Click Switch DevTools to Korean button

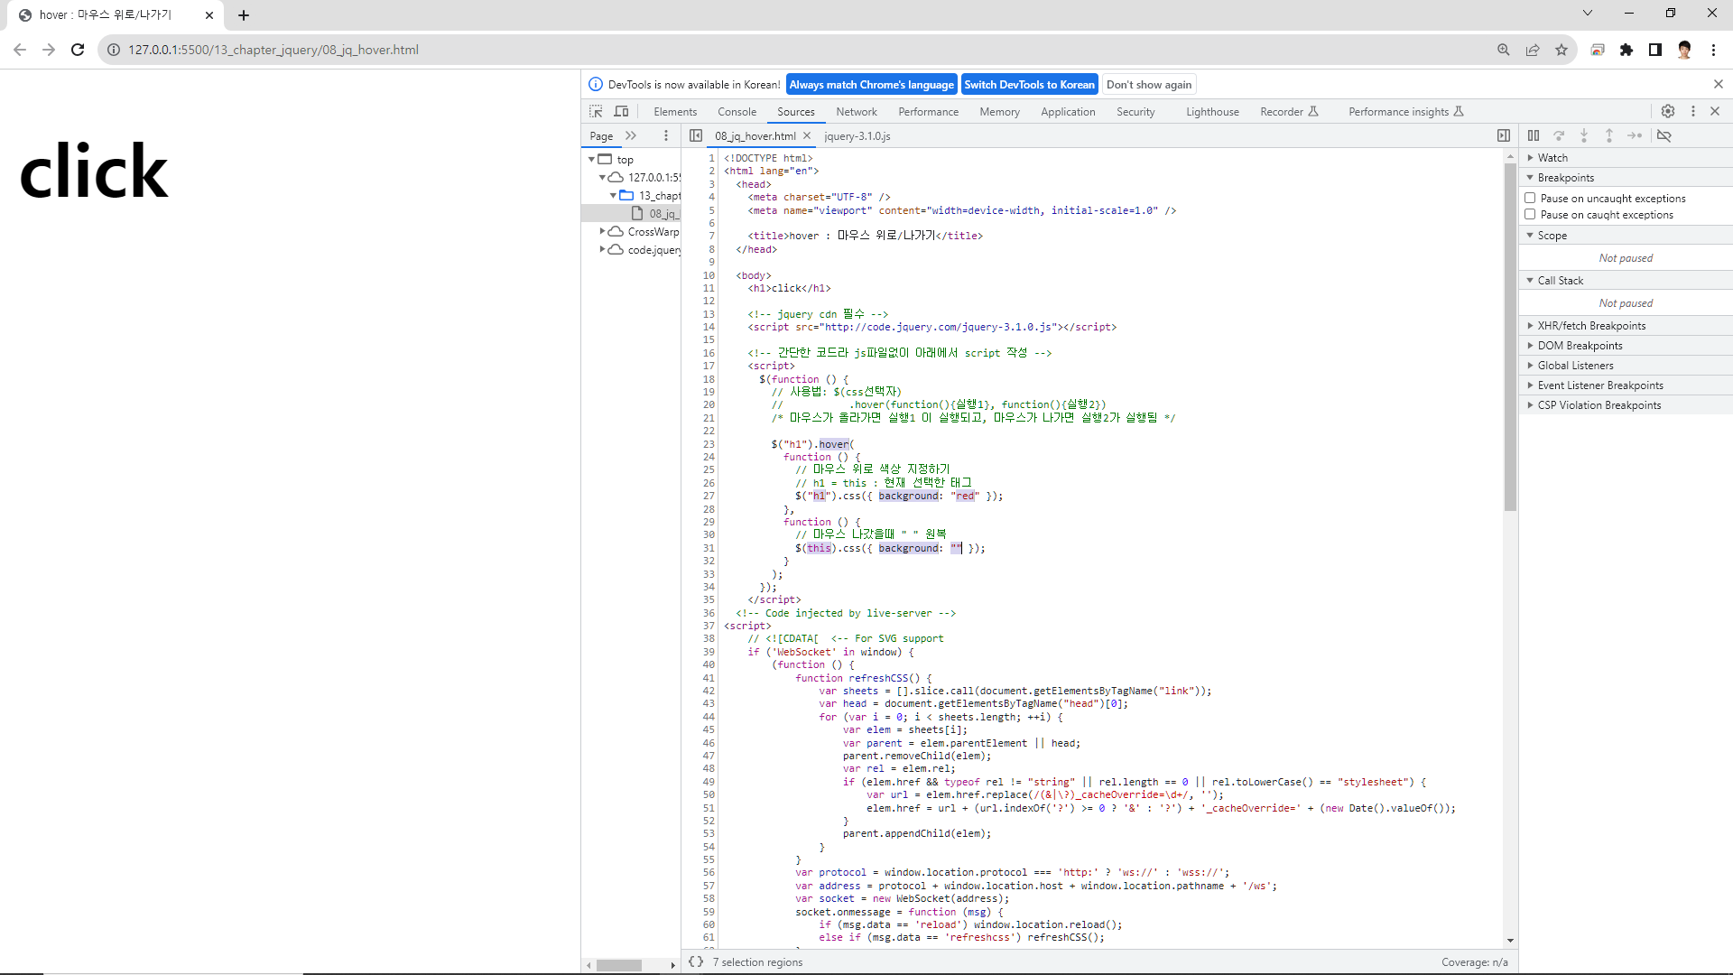[x=1029, y=84]
